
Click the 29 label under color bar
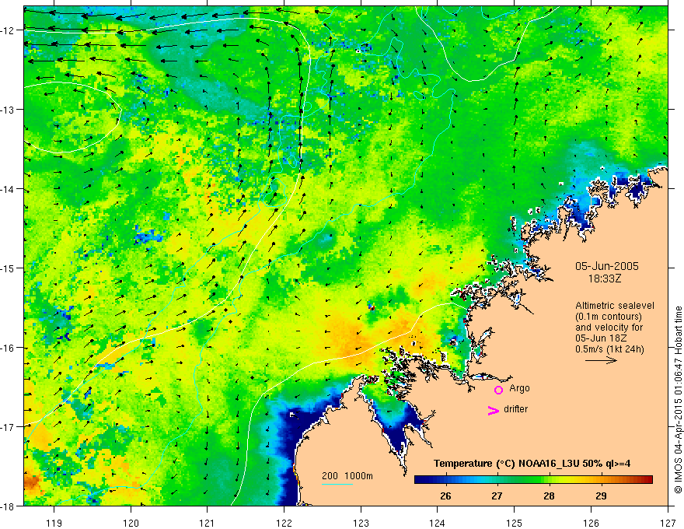pyautogui.click(x=601, y=496)
